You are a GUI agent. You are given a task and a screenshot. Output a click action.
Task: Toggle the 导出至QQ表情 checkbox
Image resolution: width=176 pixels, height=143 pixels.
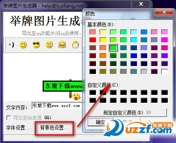click(x=9, y=118)
